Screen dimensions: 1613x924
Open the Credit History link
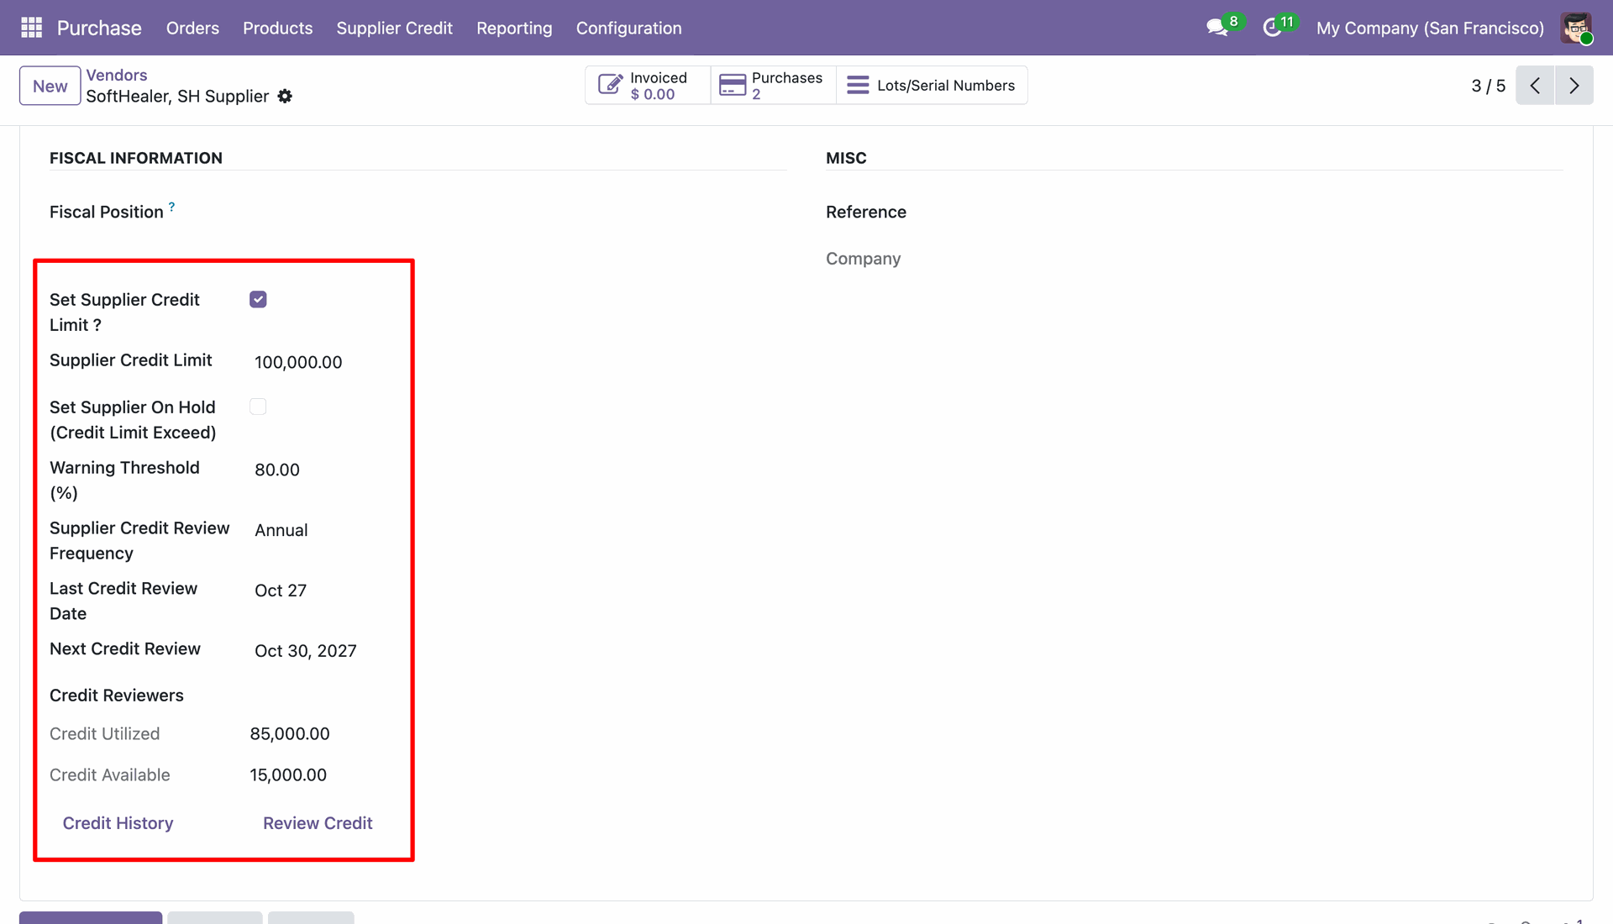118,823
